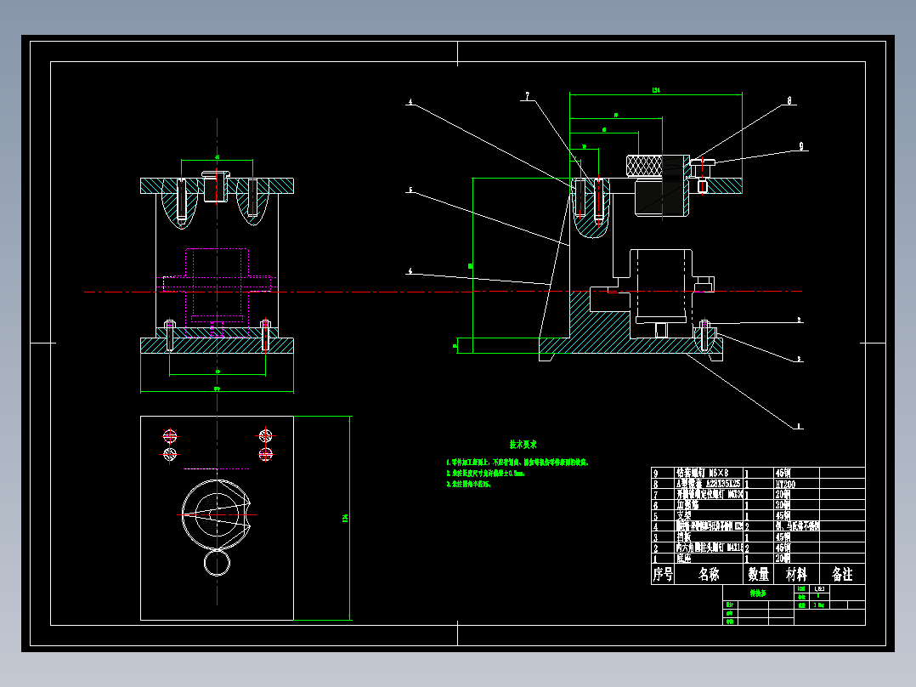Select balloon number 1 on section view
The image size is (916, 687).
(x=799, y=426)
